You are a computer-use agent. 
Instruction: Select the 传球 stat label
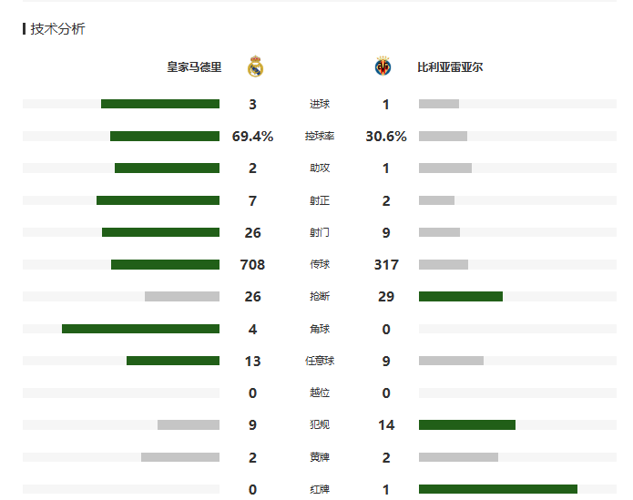point(320,265)
